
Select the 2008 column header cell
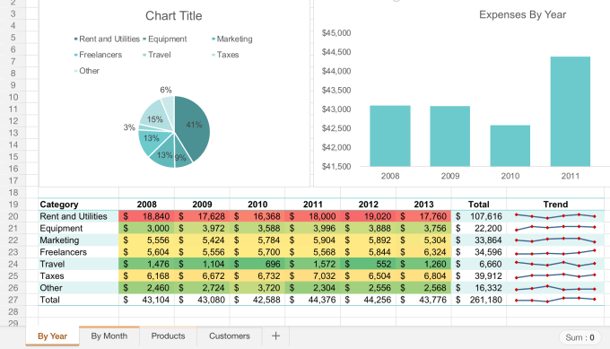146,205
